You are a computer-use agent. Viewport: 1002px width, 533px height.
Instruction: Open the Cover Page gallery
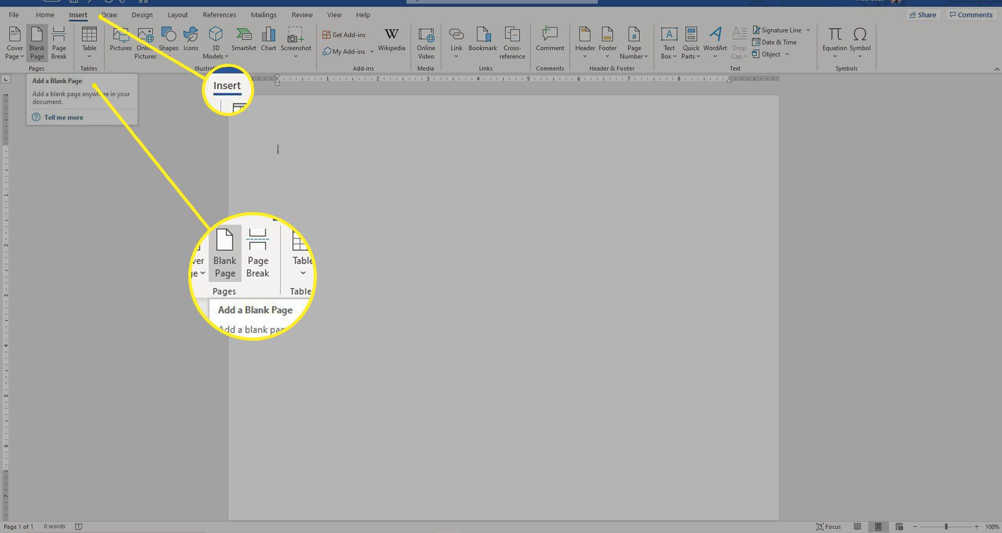click(x=15, y=43)
